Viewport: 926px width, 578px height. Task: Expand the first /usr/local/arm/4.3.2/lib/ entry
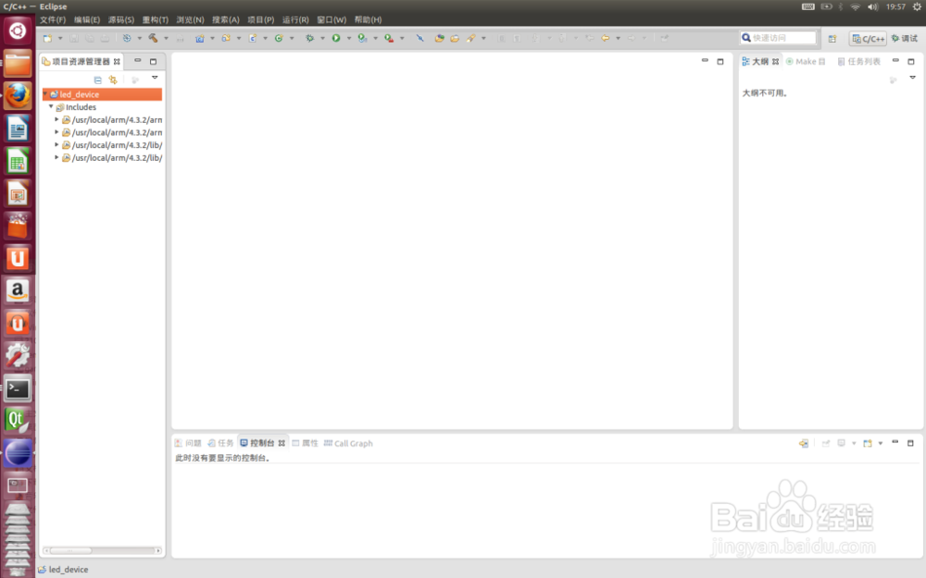[56, 145]
